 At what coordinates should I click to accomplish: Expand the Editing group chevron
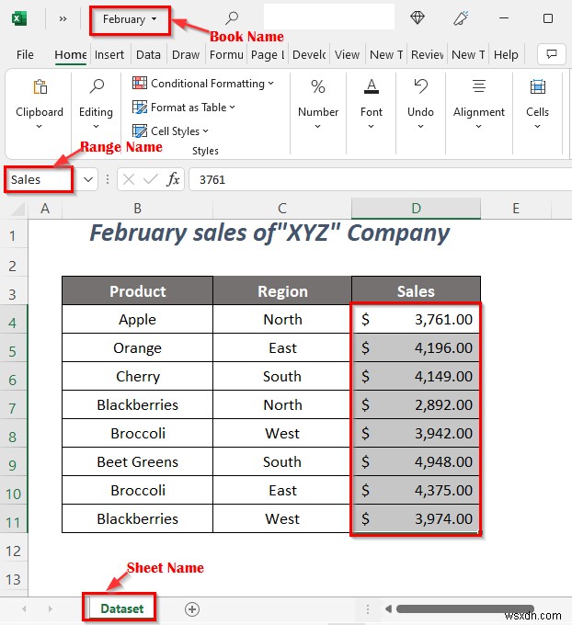(x=96, y=126)
